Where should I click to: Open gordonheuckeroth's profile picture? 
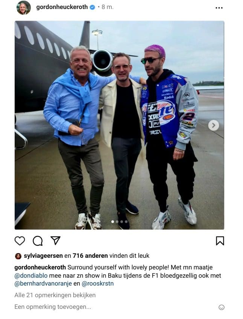[24, 8]
